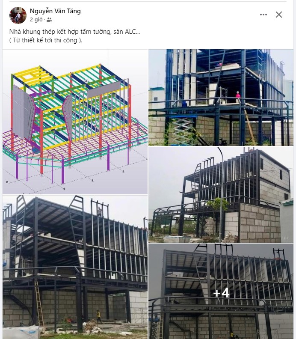Click the '2 giờ' post timestamp
This screenshot has height=339, width=296.
pos(36,20)
